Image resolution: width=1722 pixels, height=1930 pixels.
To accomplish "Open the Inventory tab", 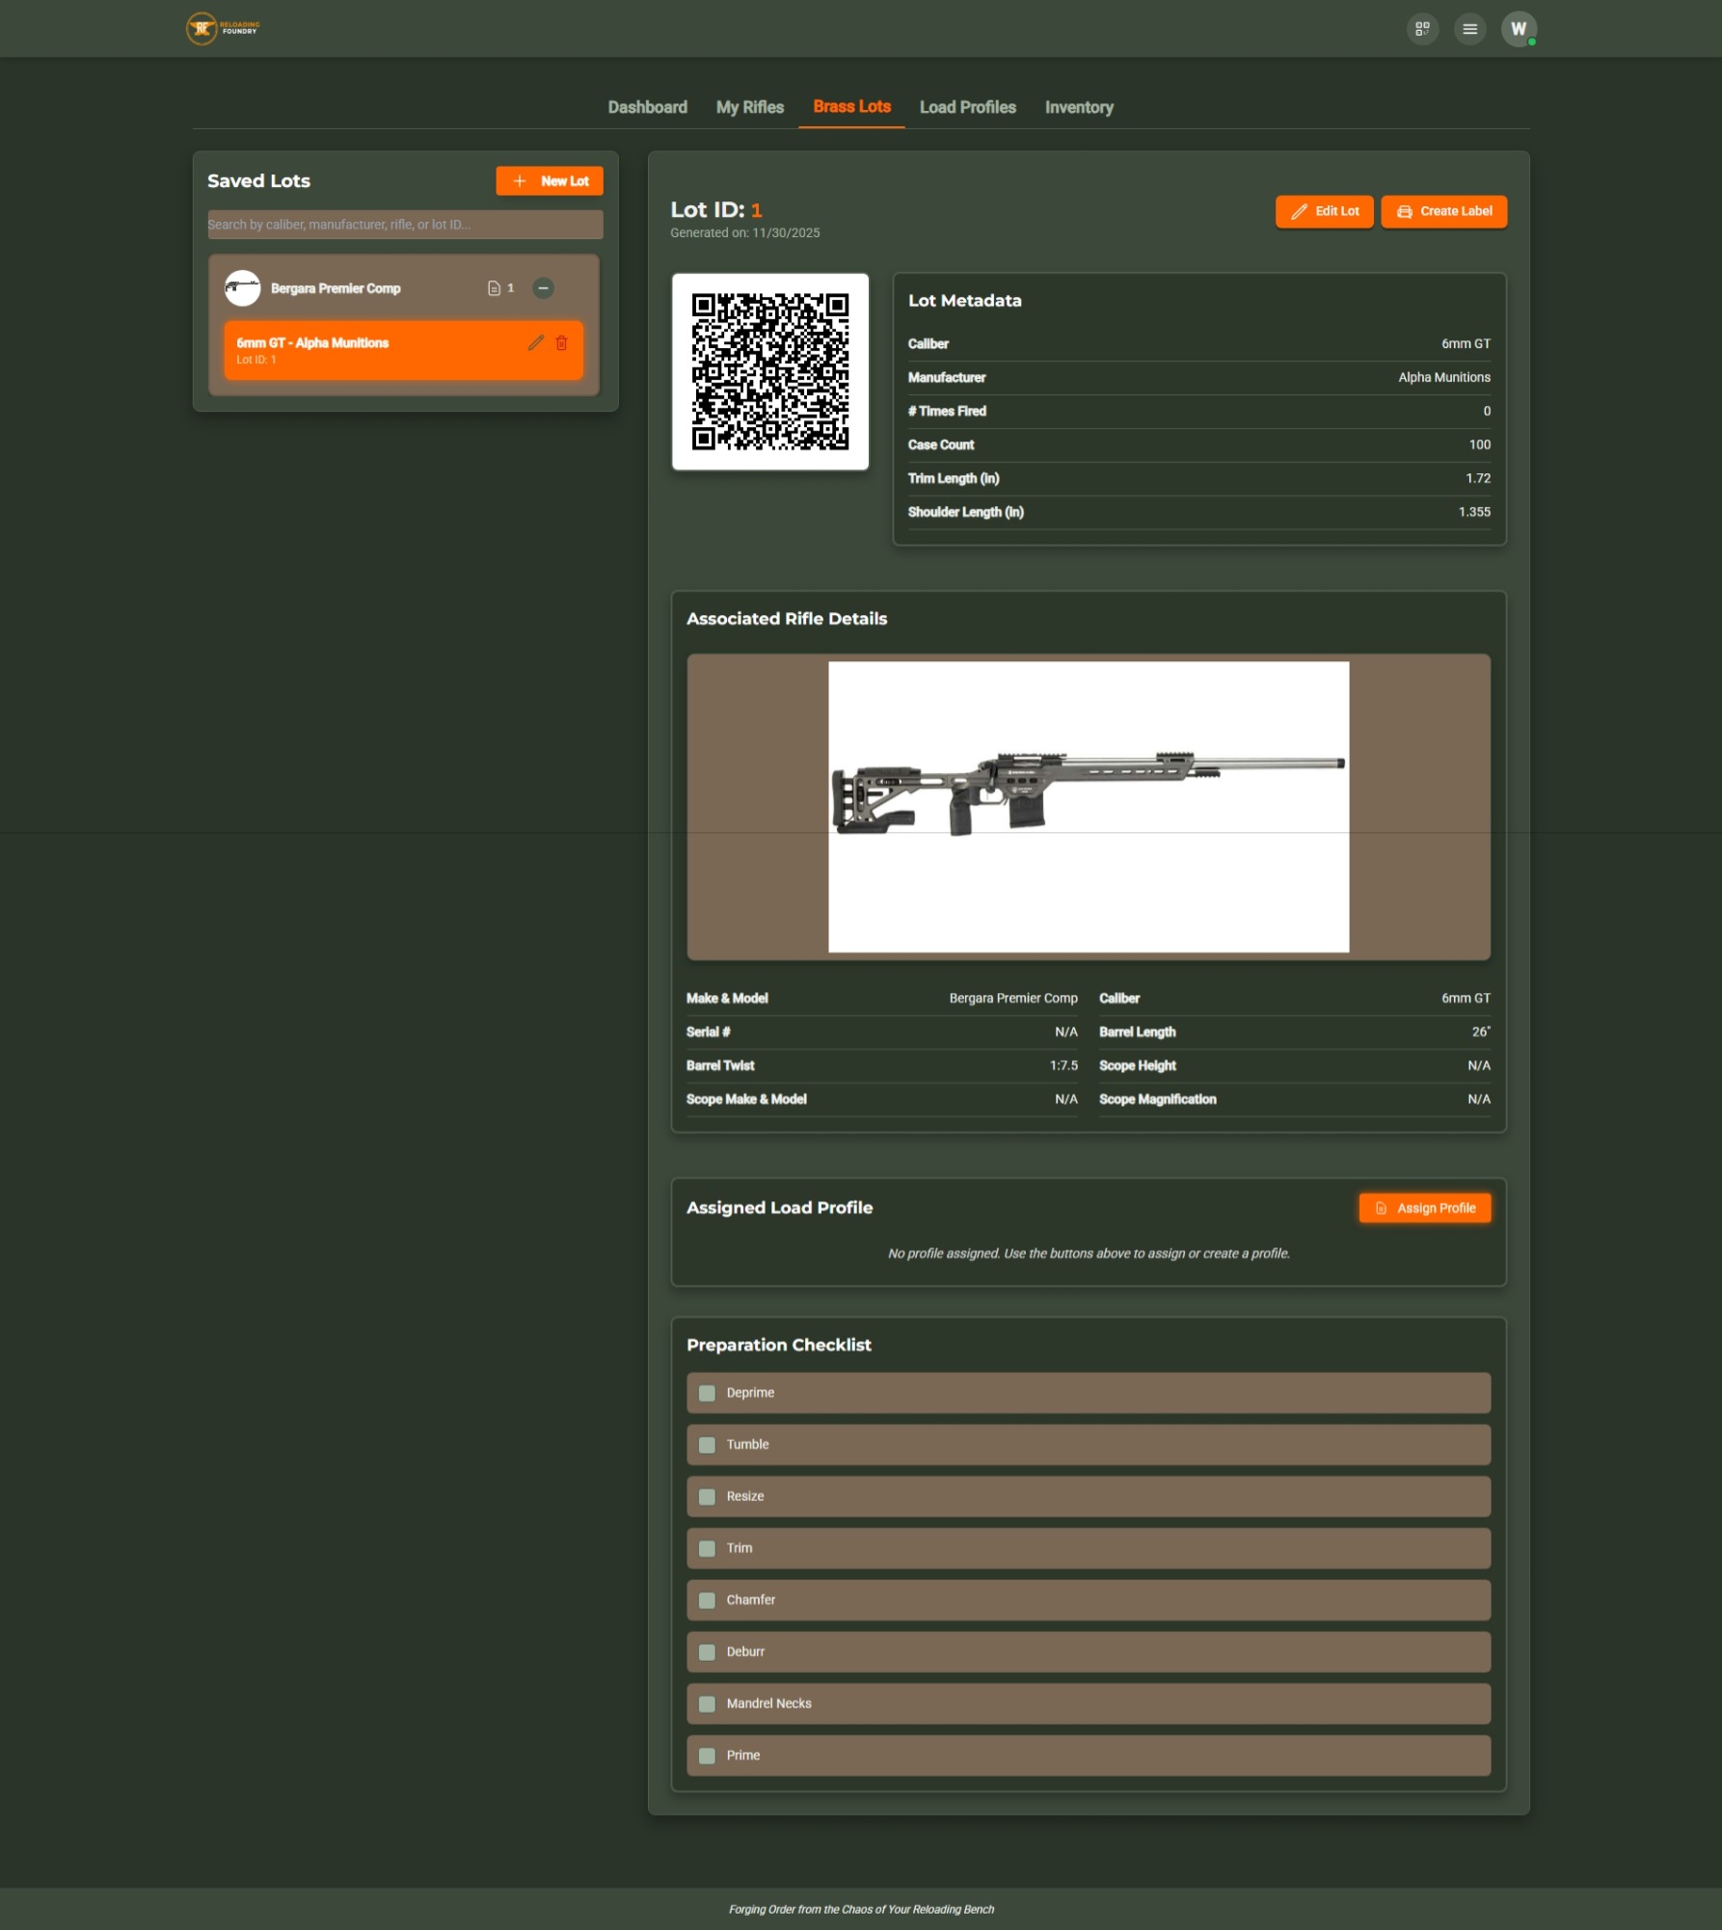I will [x=1079, y=107].
